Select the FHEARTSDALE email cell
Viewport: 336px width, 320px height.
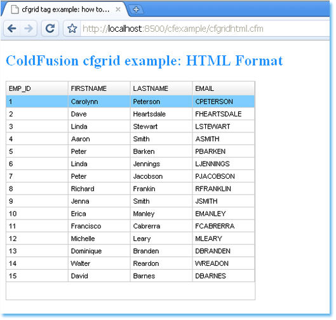click(x=224, y=114)
